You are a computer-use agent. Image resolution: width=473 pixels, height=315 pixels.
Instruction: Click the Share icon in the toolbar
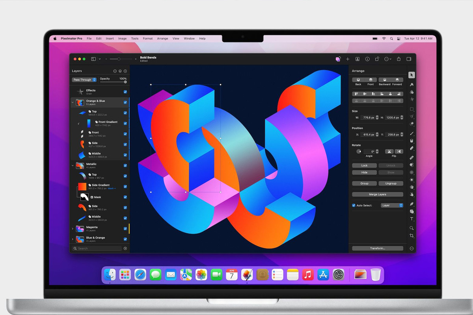point(399,59)
